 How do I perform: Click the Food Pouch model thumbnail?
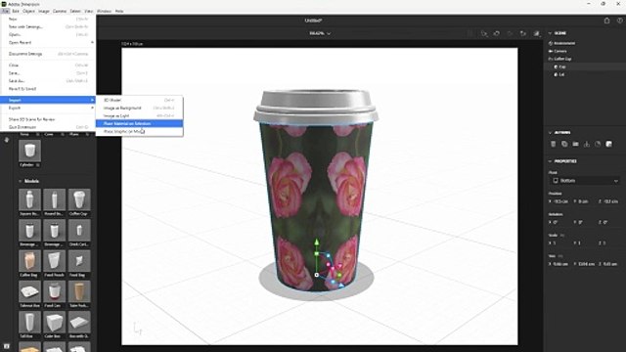point(55,261)
